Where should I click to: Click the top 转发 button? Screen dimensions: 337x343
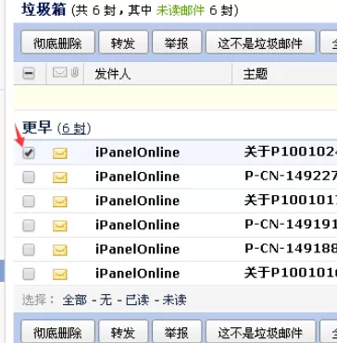pos(123,42)
